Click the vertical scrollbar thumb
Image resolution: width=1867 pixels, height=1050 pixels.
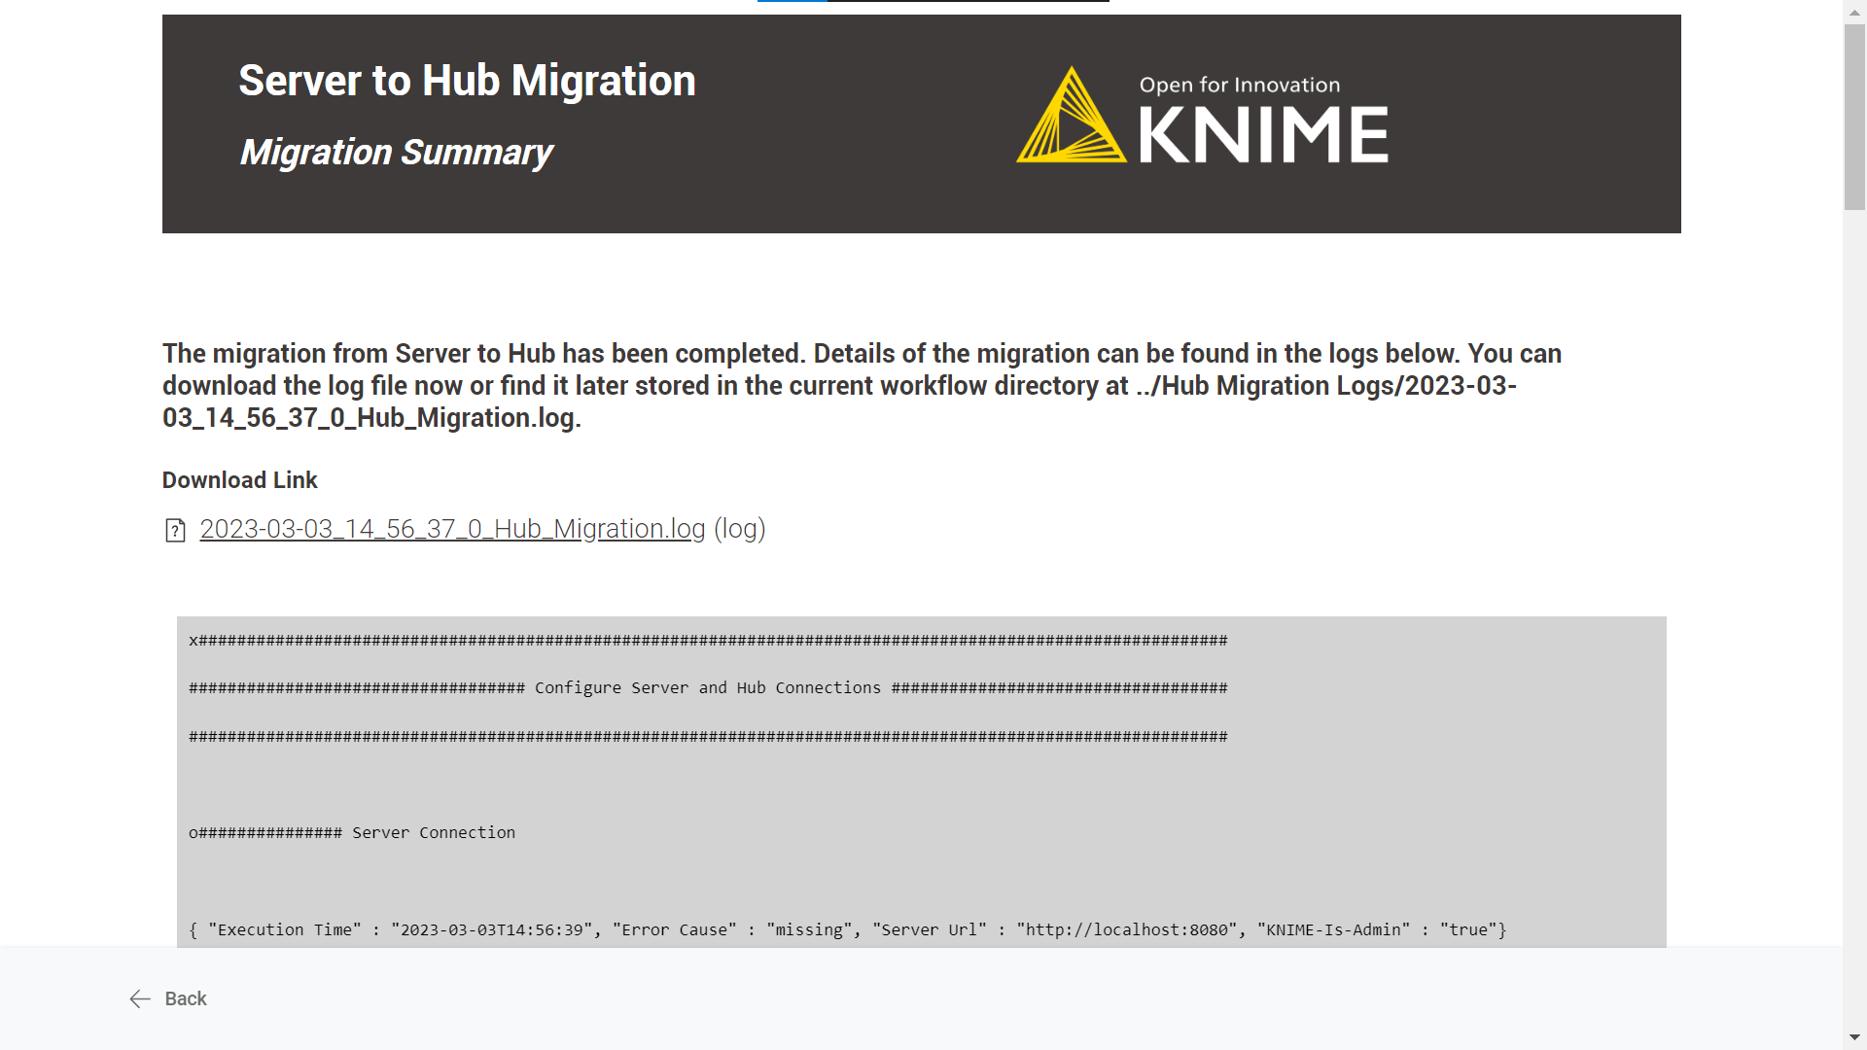pos(1854,117)
